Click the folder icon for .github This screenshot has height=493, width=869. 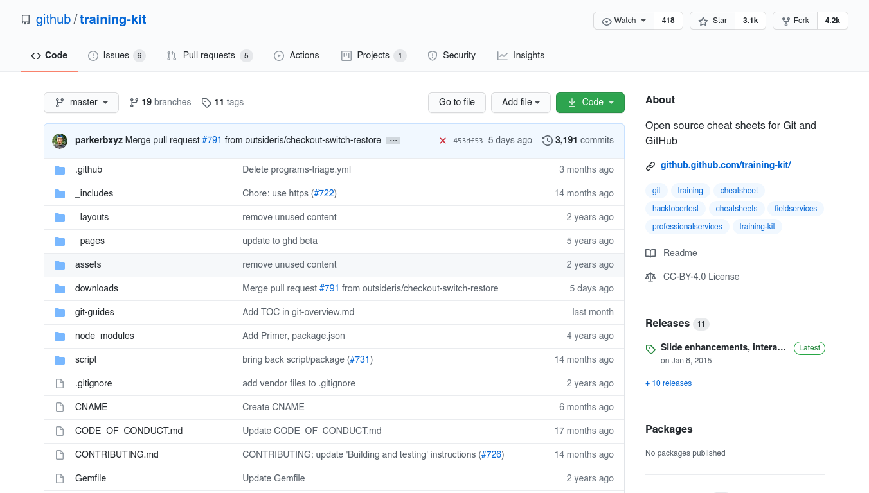(60, 169)
